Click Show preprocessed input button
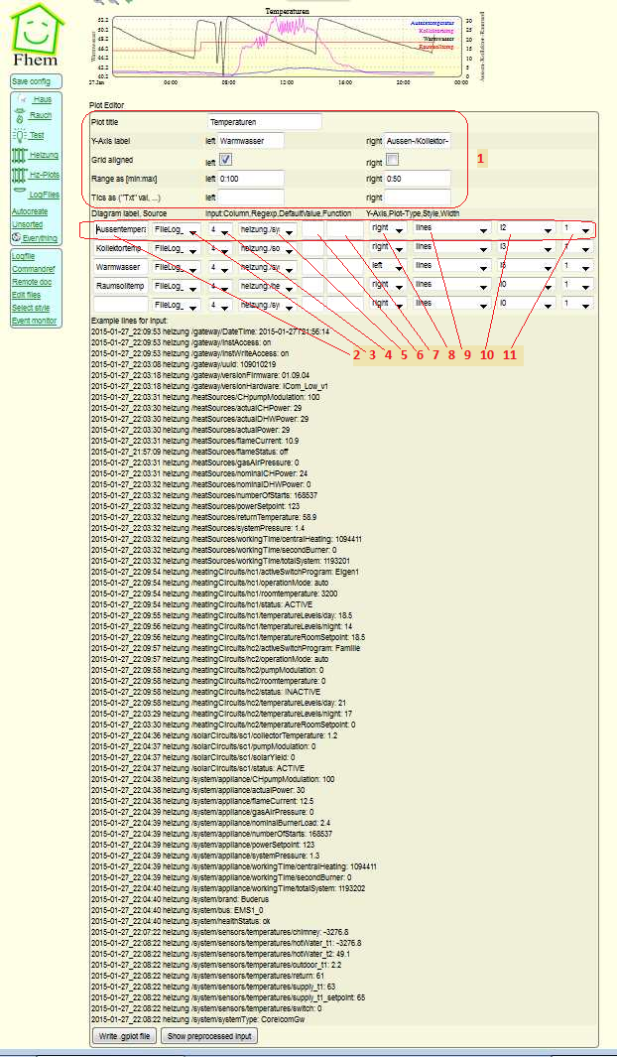617x1057 pixels. pyautogui.click(x=209, y=1035)
